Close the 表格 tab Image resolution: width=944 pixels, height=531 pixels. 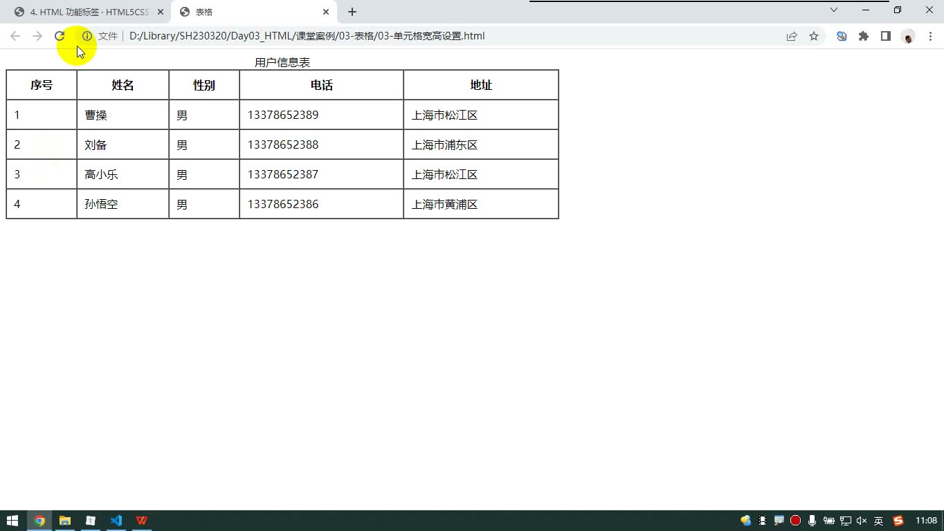326,12
